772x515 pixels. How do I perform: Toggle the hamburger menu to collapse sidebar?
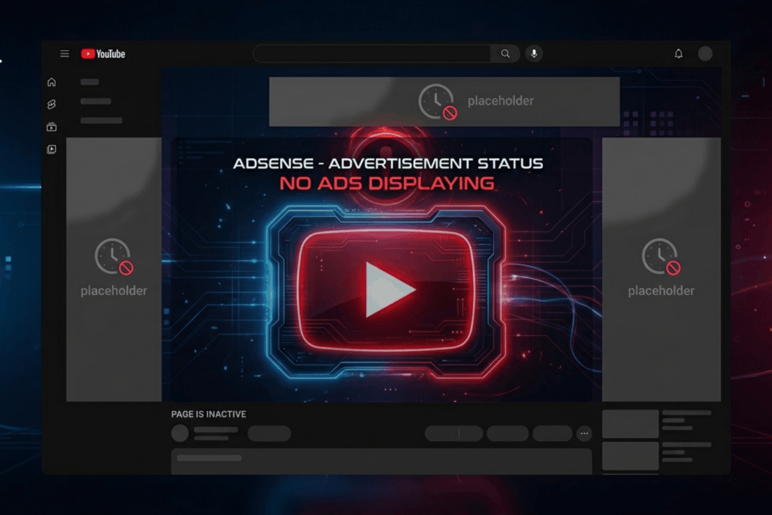[x=64, y=53]
